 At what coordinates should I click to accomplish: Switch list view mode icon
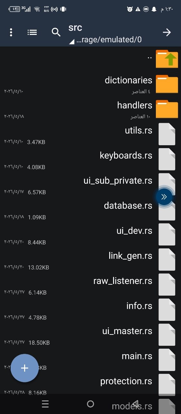pyautogui.click(x=32, y=32)
